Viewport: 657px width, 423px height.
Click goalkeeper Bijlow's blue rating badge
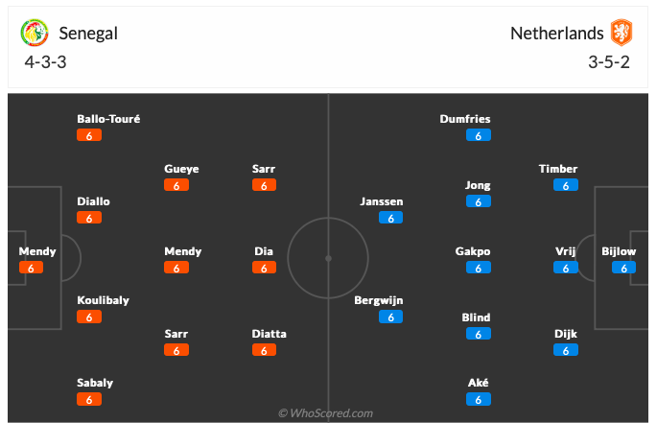[623, 268]
